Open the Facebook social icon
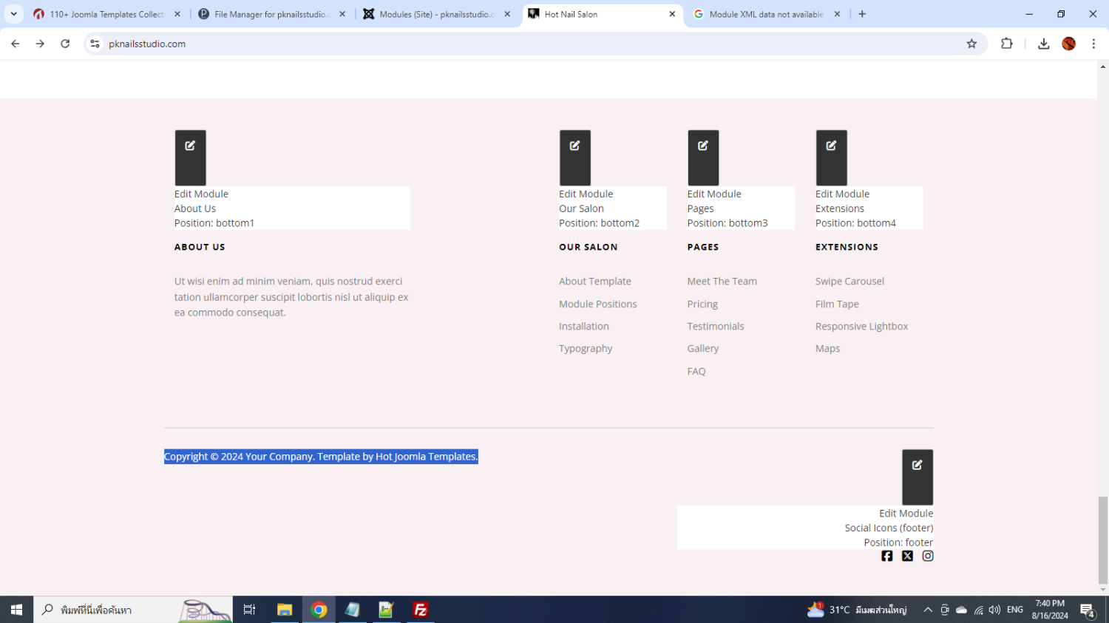 click(x=887, y=556)
